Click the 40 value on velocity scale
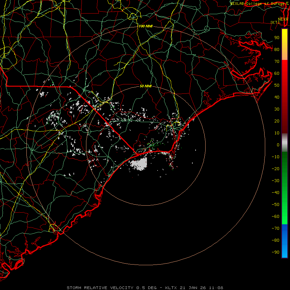The height and width of the screenshot is (290, 290). click(x=277, y=97)
